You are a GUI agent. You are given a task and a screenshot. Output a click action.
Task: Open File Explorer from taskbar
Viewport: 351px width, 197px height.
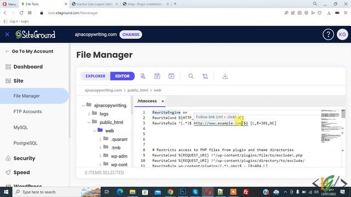(x=133, y=192)
